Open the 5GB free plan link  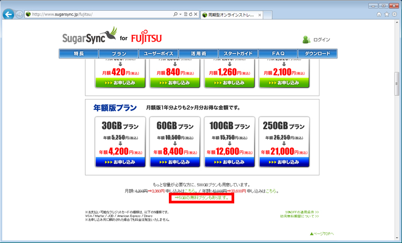tap(202, 198)
